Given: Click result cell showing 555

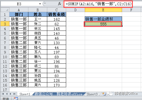Looking at the screenshot, I should pos(103,24).
